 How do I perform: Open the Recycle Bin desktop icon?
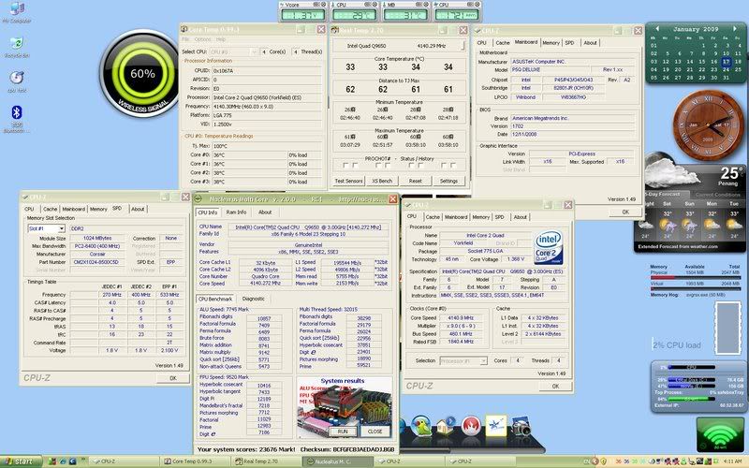click(17, 46)
